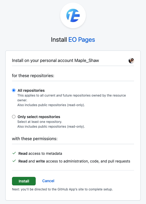Image resolution: width=146 pixels, height=204 pixels.
Task: Click the checkmark beside Read and write access
Action: pyautogui.click(x=14, y=161)
